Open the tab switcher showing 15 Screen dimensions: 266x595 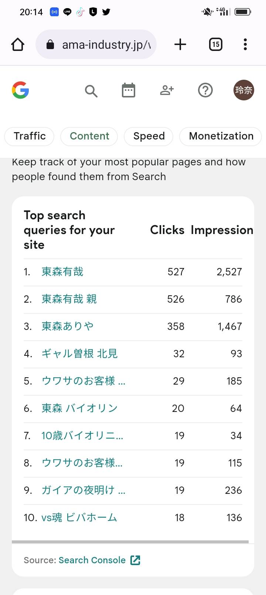click(x=216, y=45)
